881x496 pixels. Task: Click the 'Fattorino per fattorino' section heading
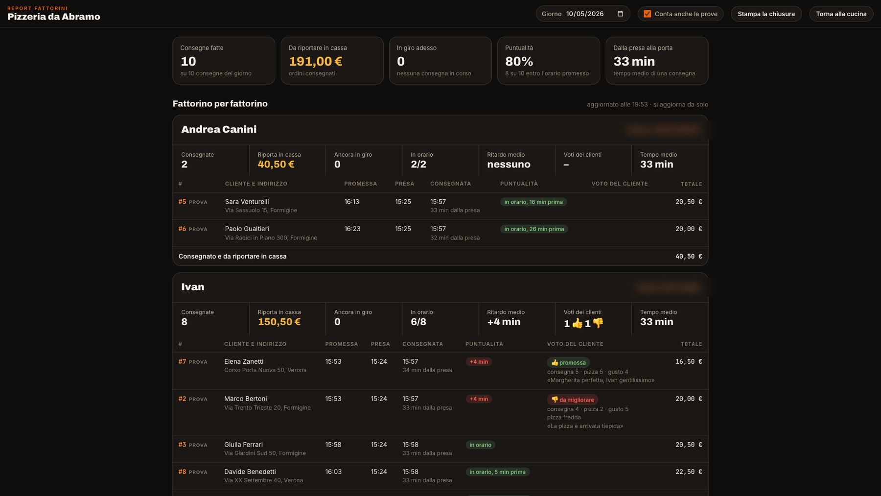click(x=220, y=104)
